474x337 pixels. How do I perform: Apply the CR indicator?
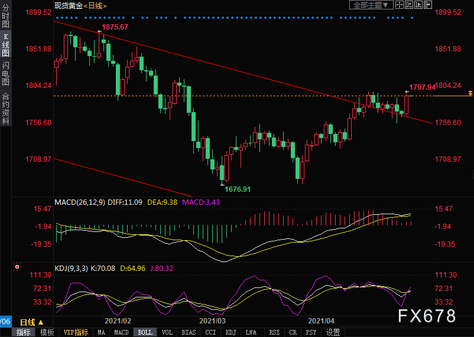(x=293, y=332)
